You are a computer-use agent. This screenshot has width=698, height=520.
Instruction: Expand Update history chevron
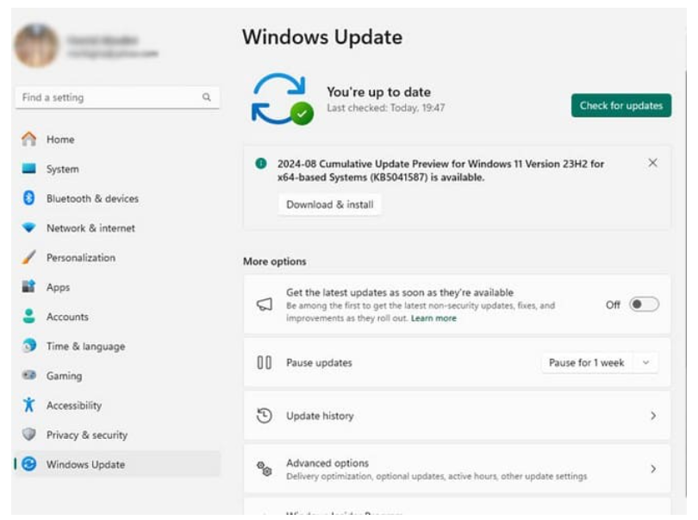tap(653, 416)
